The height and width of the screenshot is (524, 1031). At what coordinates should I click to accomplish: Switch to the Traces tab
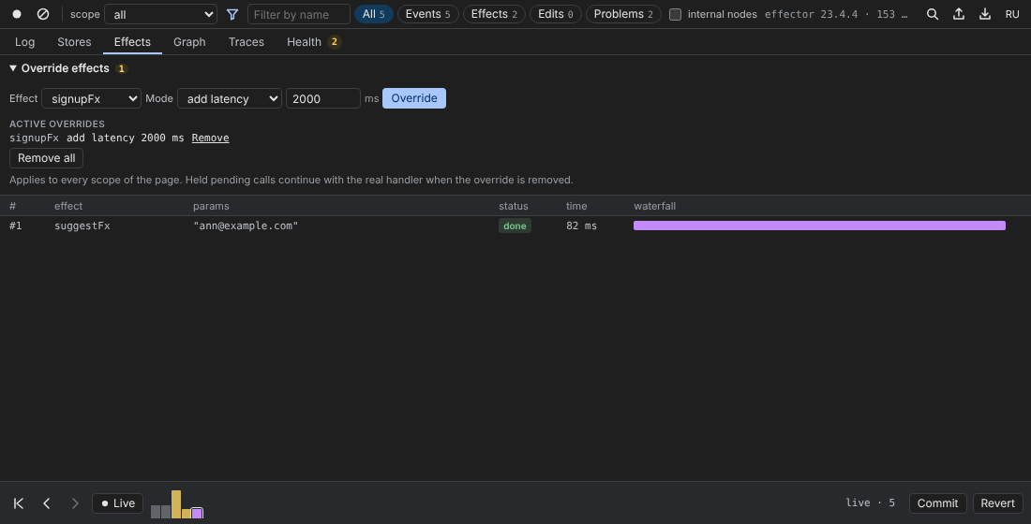click(x=246, y=41)
